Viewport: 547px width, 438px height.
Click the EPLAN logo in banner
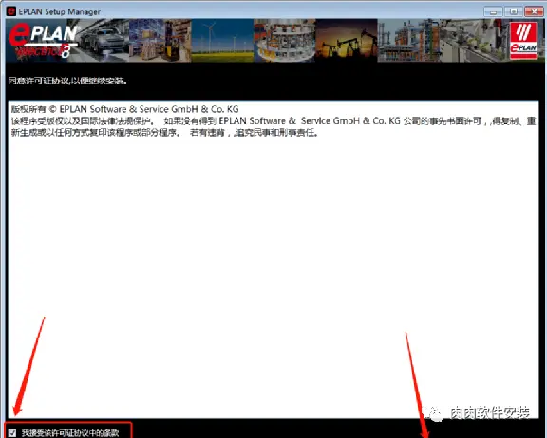(43, 40)
